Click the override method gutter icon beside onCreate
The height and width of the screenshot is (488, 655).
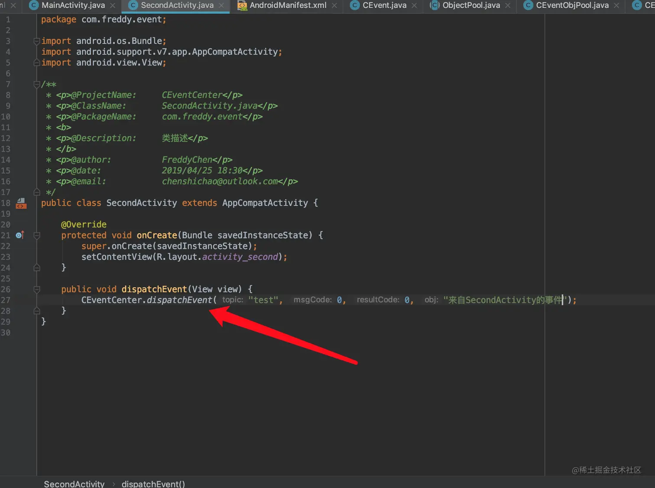pos(20,235)
